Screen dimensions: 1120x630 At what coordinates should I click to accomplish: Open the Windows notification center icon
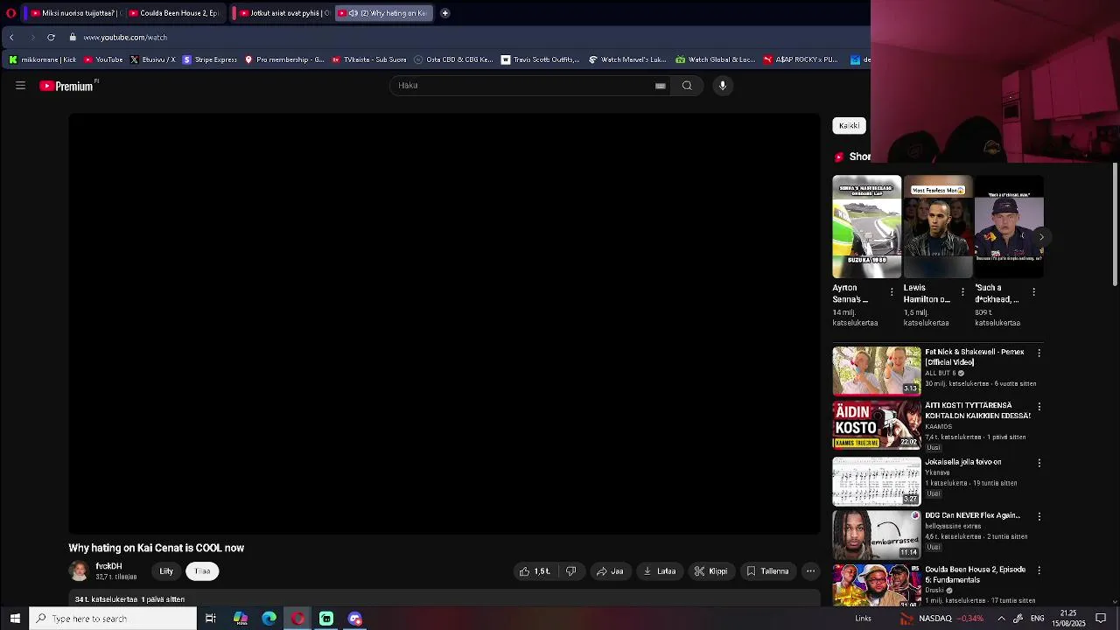1101,619
